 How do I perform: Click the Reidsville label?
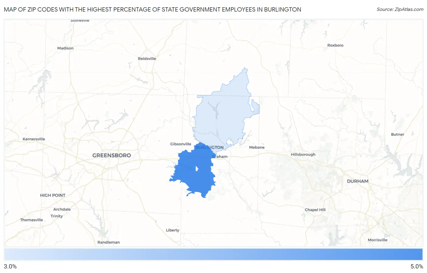click(147, 59)
